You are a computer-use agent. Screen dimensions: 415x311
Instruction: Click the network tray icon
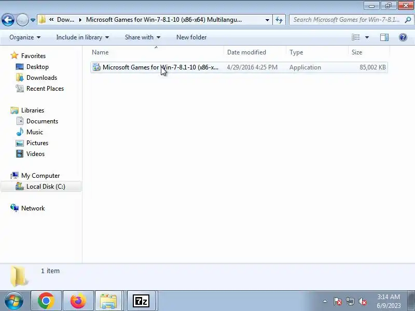(350, 301)
